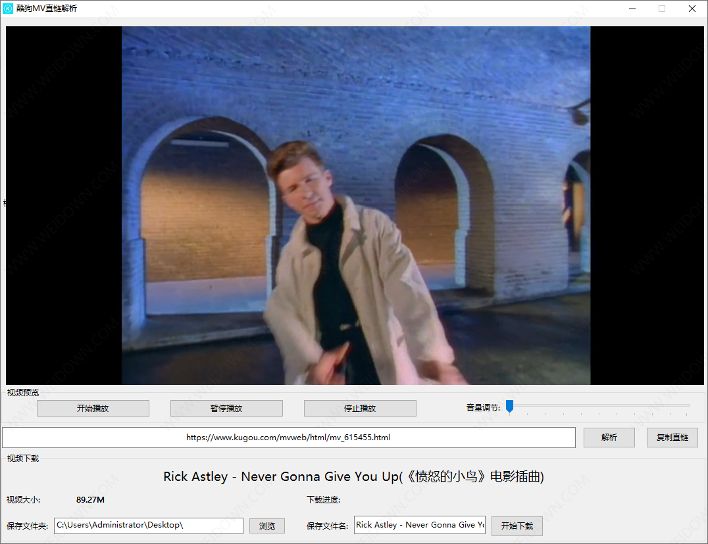The width and height of the screenshot is (708, 544).
Task: Close the 酷狗MV直链解析 window
Action: click(x=692, y=9)
